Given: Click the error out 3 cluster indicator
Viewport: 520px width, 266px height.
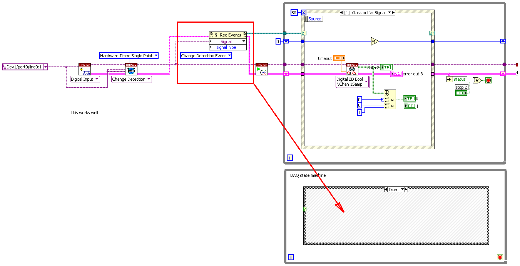Looking at the screenshot, I should [396, 74].
